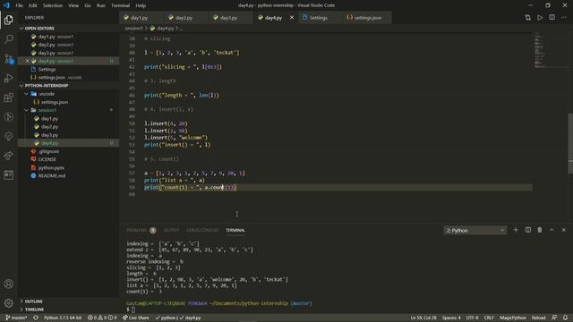Open LICENSE file in the explorer
The width and height of the screenshot is (573, 322).
coord(47,159)
